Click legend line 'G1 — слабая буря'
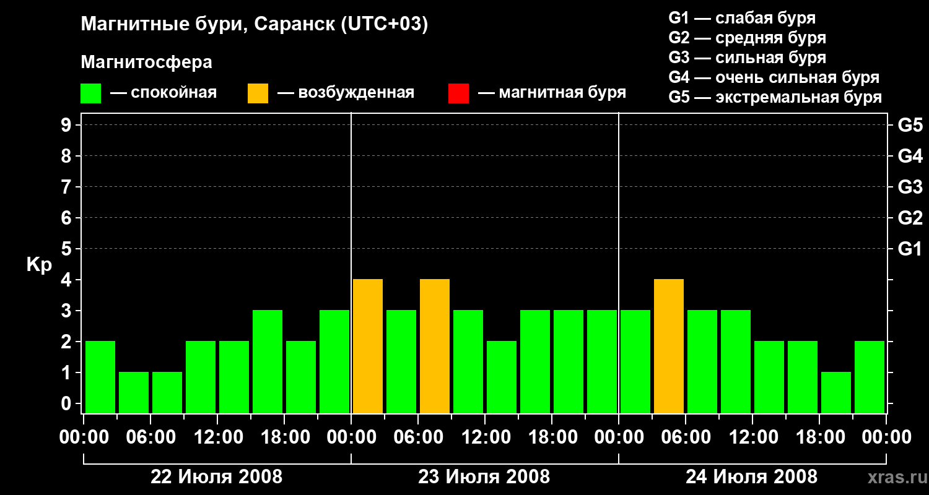 pos(742,18)
